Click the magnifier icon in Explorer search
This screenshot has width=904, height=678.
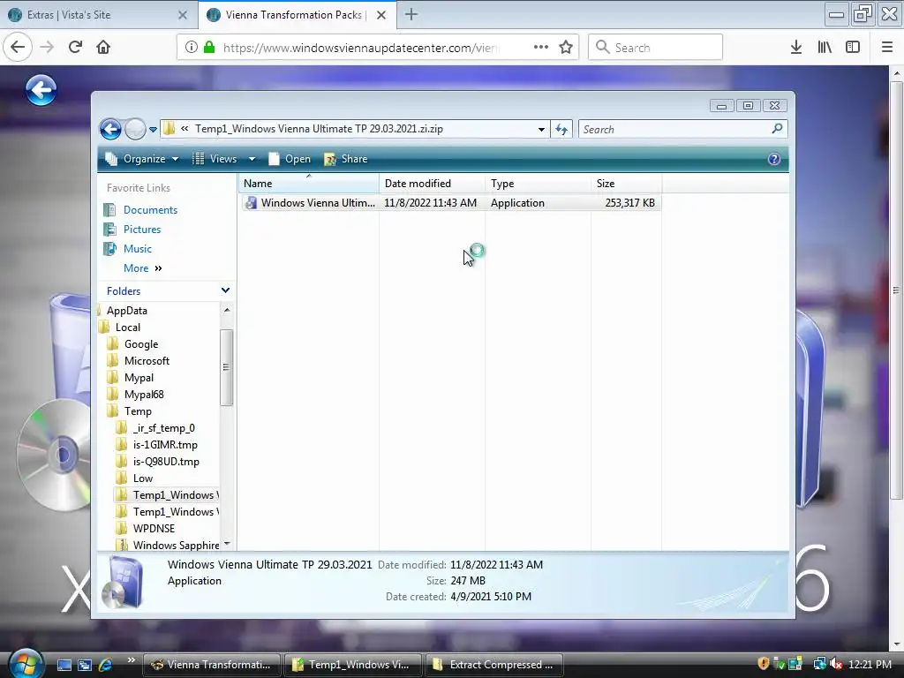click(x=777, y=129)
